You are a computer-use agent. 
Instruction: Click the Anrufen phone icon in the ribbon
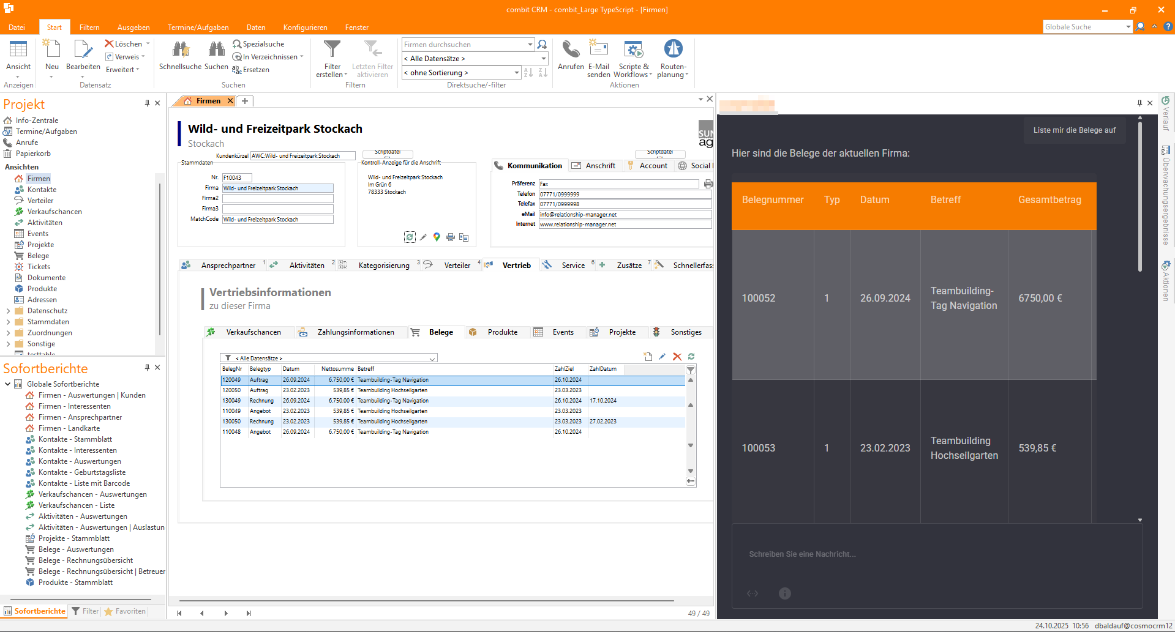click(x=571, y=50)
